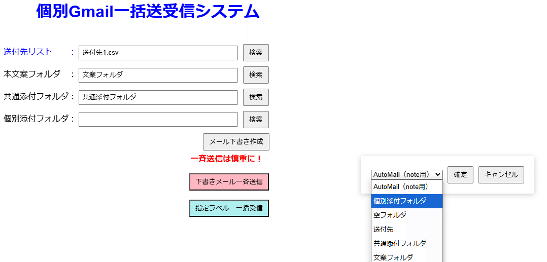Click the 個別Gmail一括送受信システム heading

tap(148, 12)
